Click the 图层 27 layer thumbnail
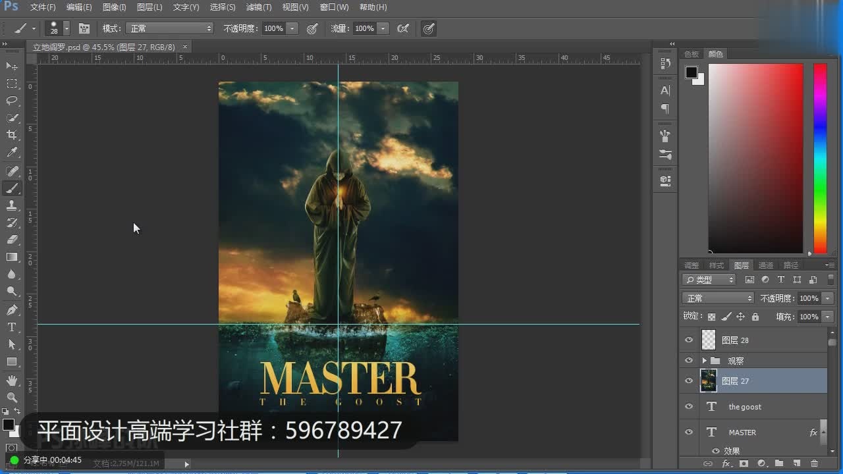 (x=709, y=381)
